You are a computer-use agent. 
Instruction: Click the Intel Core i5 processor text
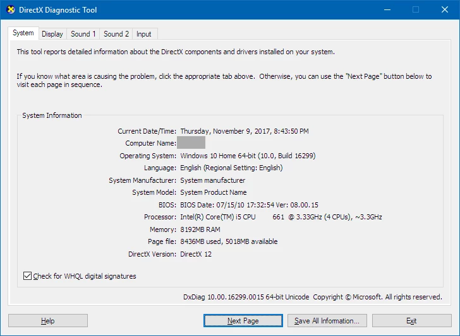pos(281,217)
